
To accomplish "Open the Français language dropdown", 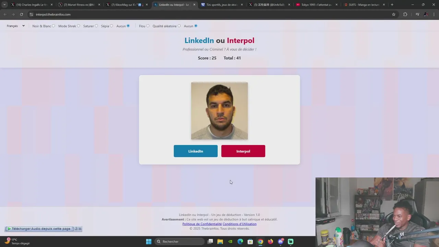I will (x=16, y=26).
